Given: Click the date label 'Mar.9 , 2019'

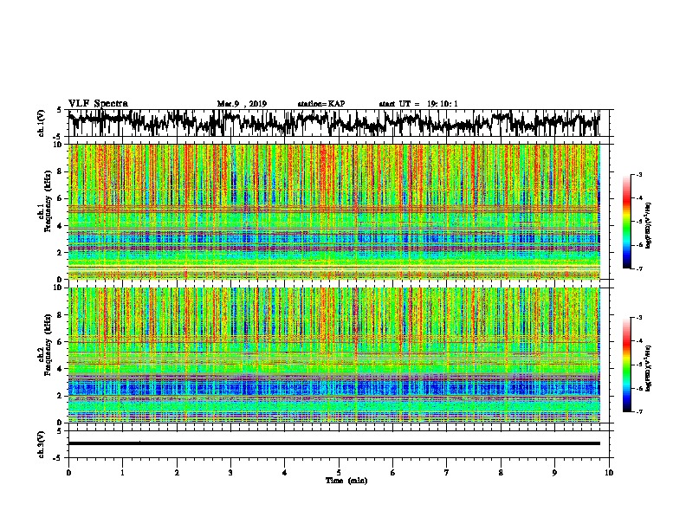Looking at the screenshot, I should click(x=242, y=104).
